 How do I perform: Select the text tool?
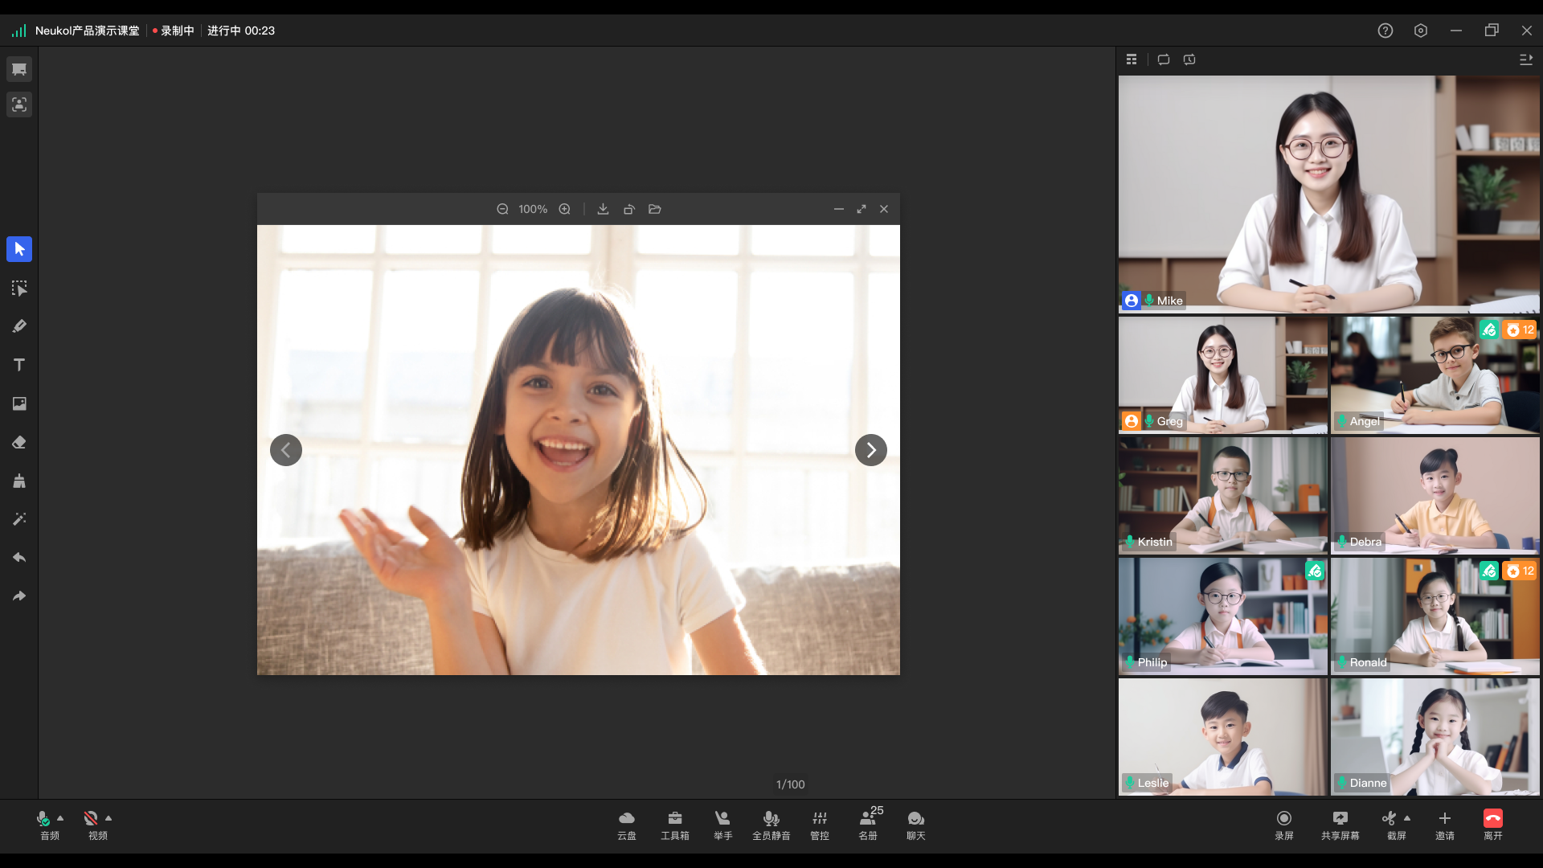click(19, 365)
